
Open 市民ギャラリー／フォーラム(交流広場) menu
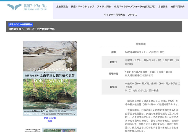pyautogui.click(x=135, y=7)
